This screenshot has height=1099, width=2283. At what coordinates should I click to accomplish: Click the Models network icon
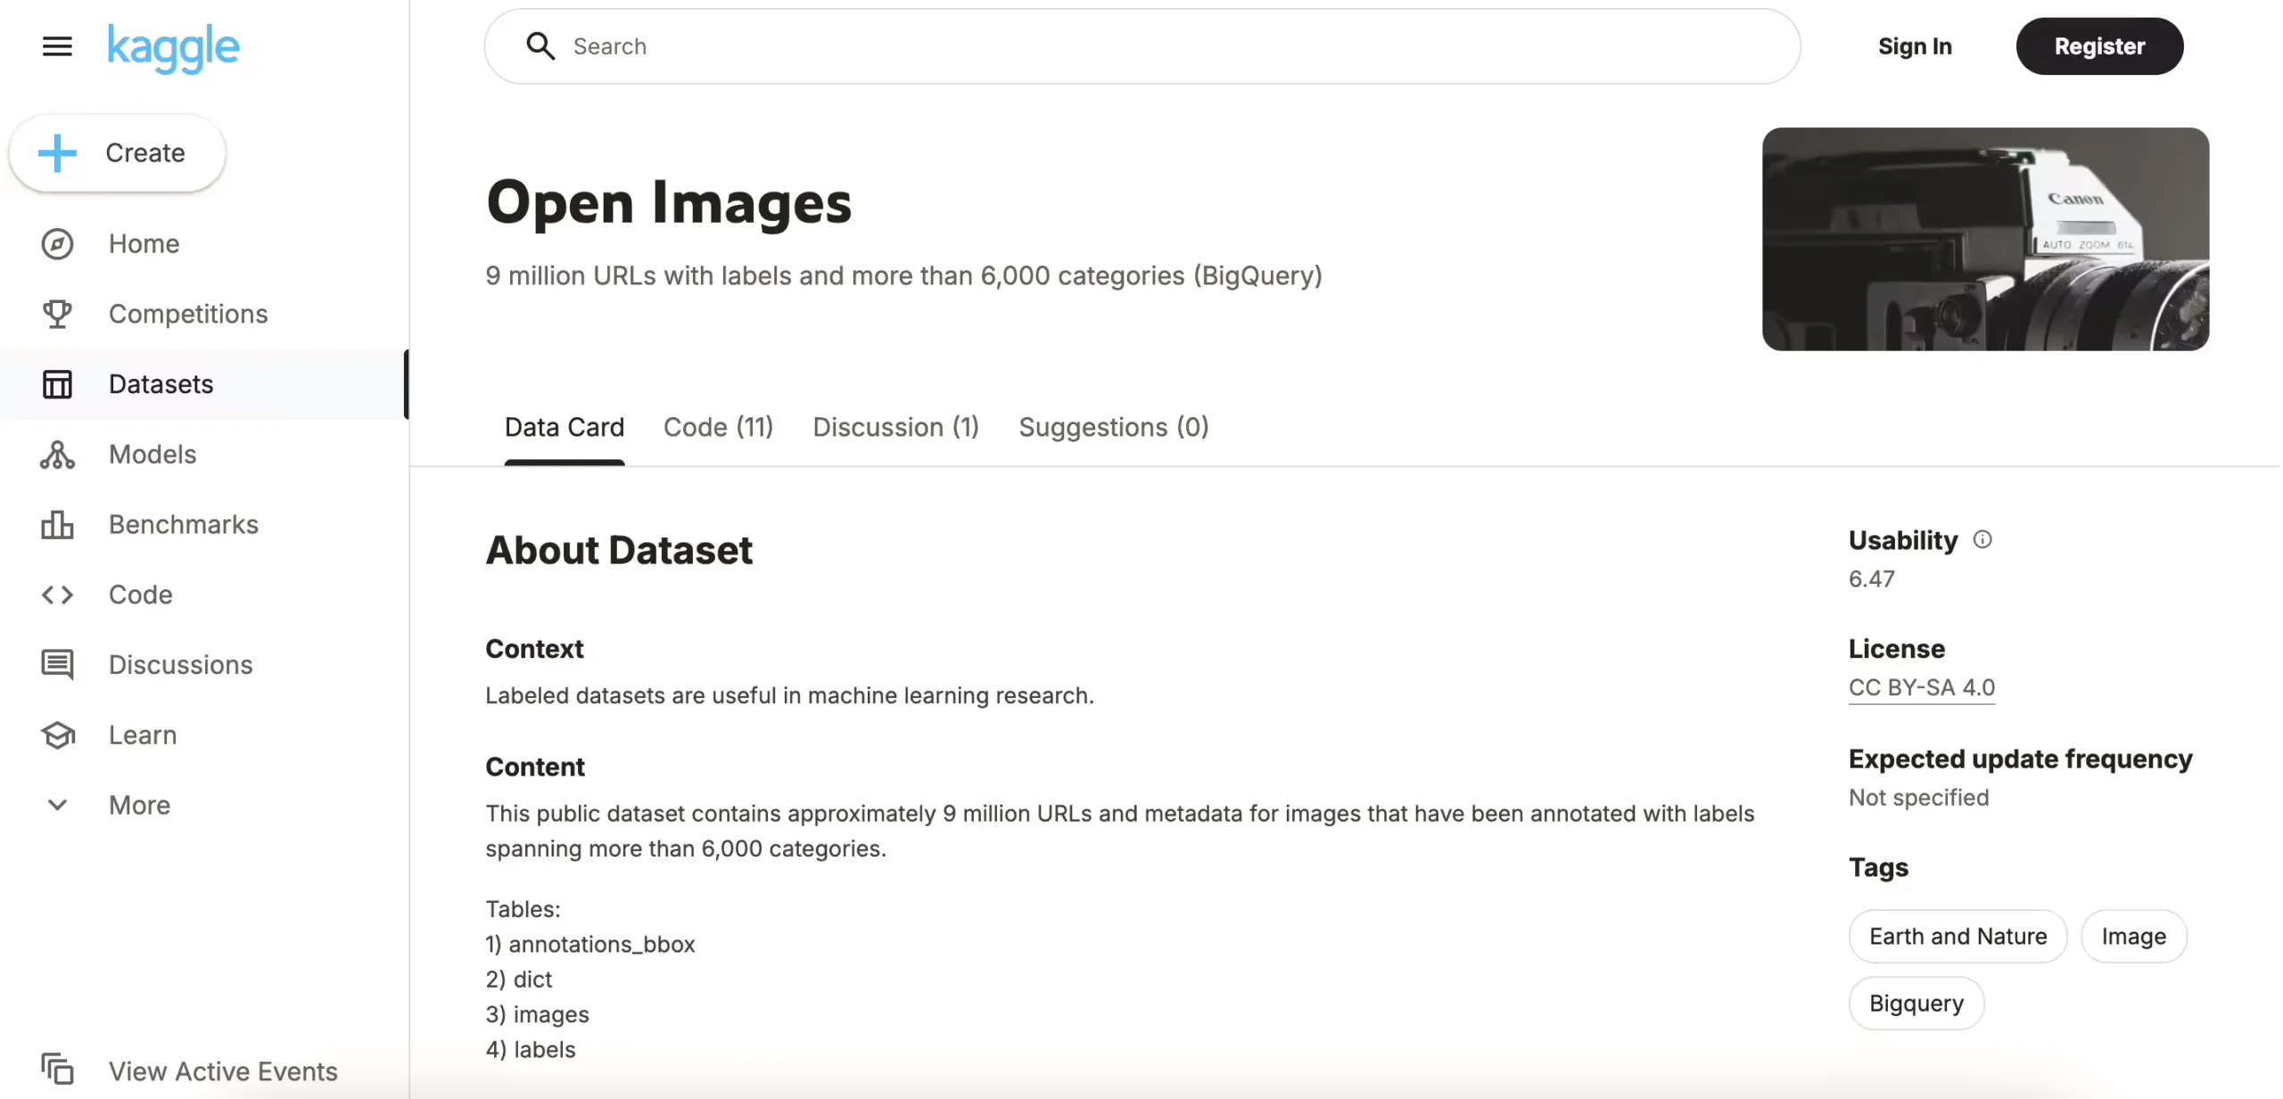57,455
